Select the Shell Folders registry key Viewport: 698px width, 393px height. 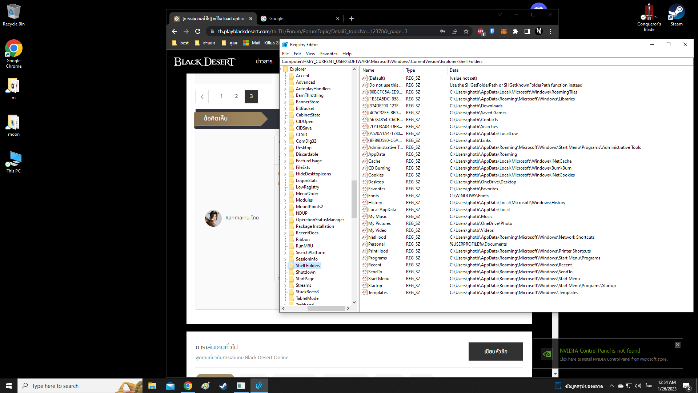(x=308, y=266)
